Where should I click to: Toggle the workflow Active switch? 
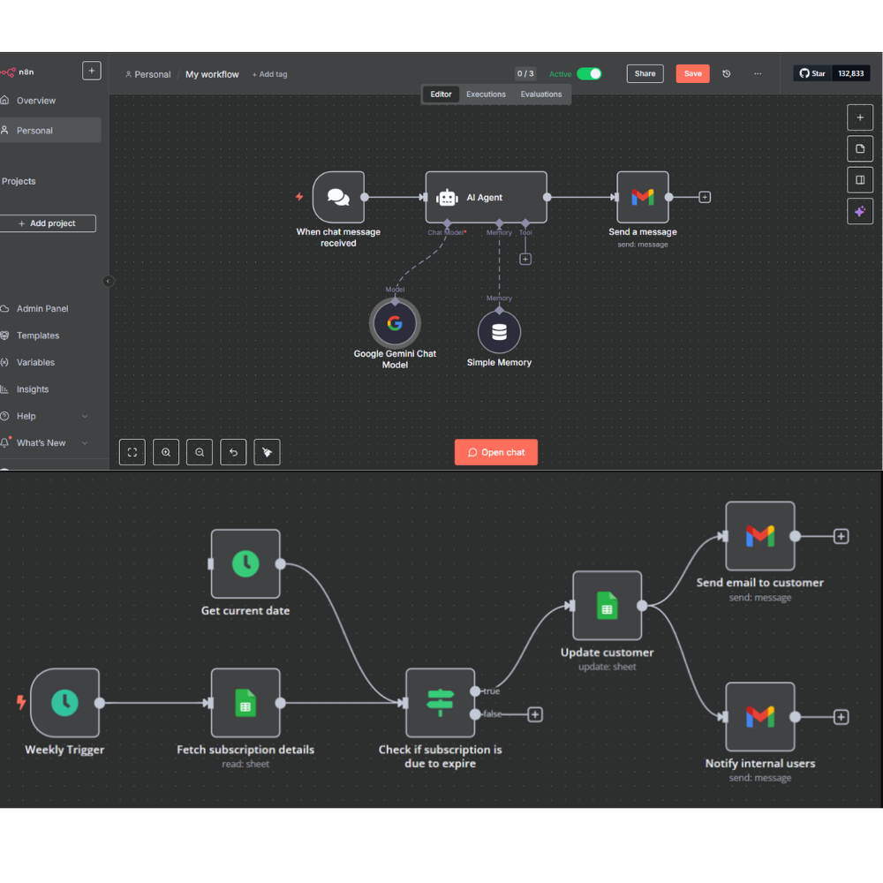(x=589, y=74)
